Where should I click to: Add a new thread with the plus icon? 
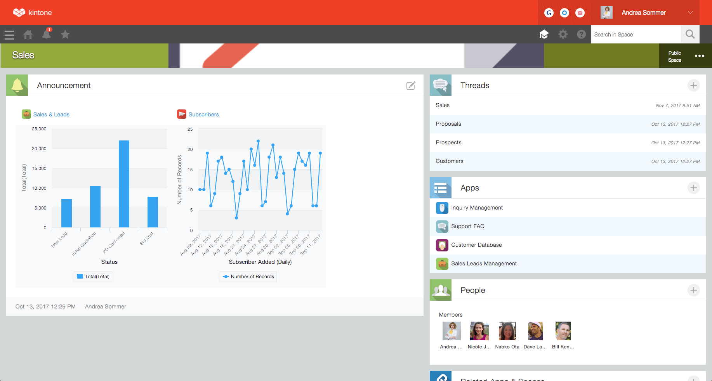point(694,85)
